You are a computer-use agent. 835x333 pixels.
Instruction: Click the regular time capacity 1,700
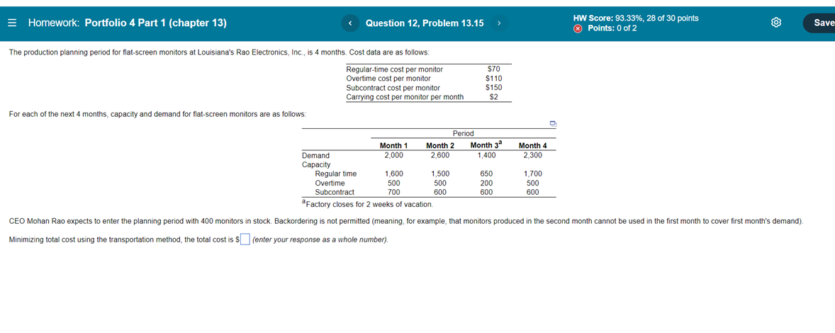click(532, 174)
